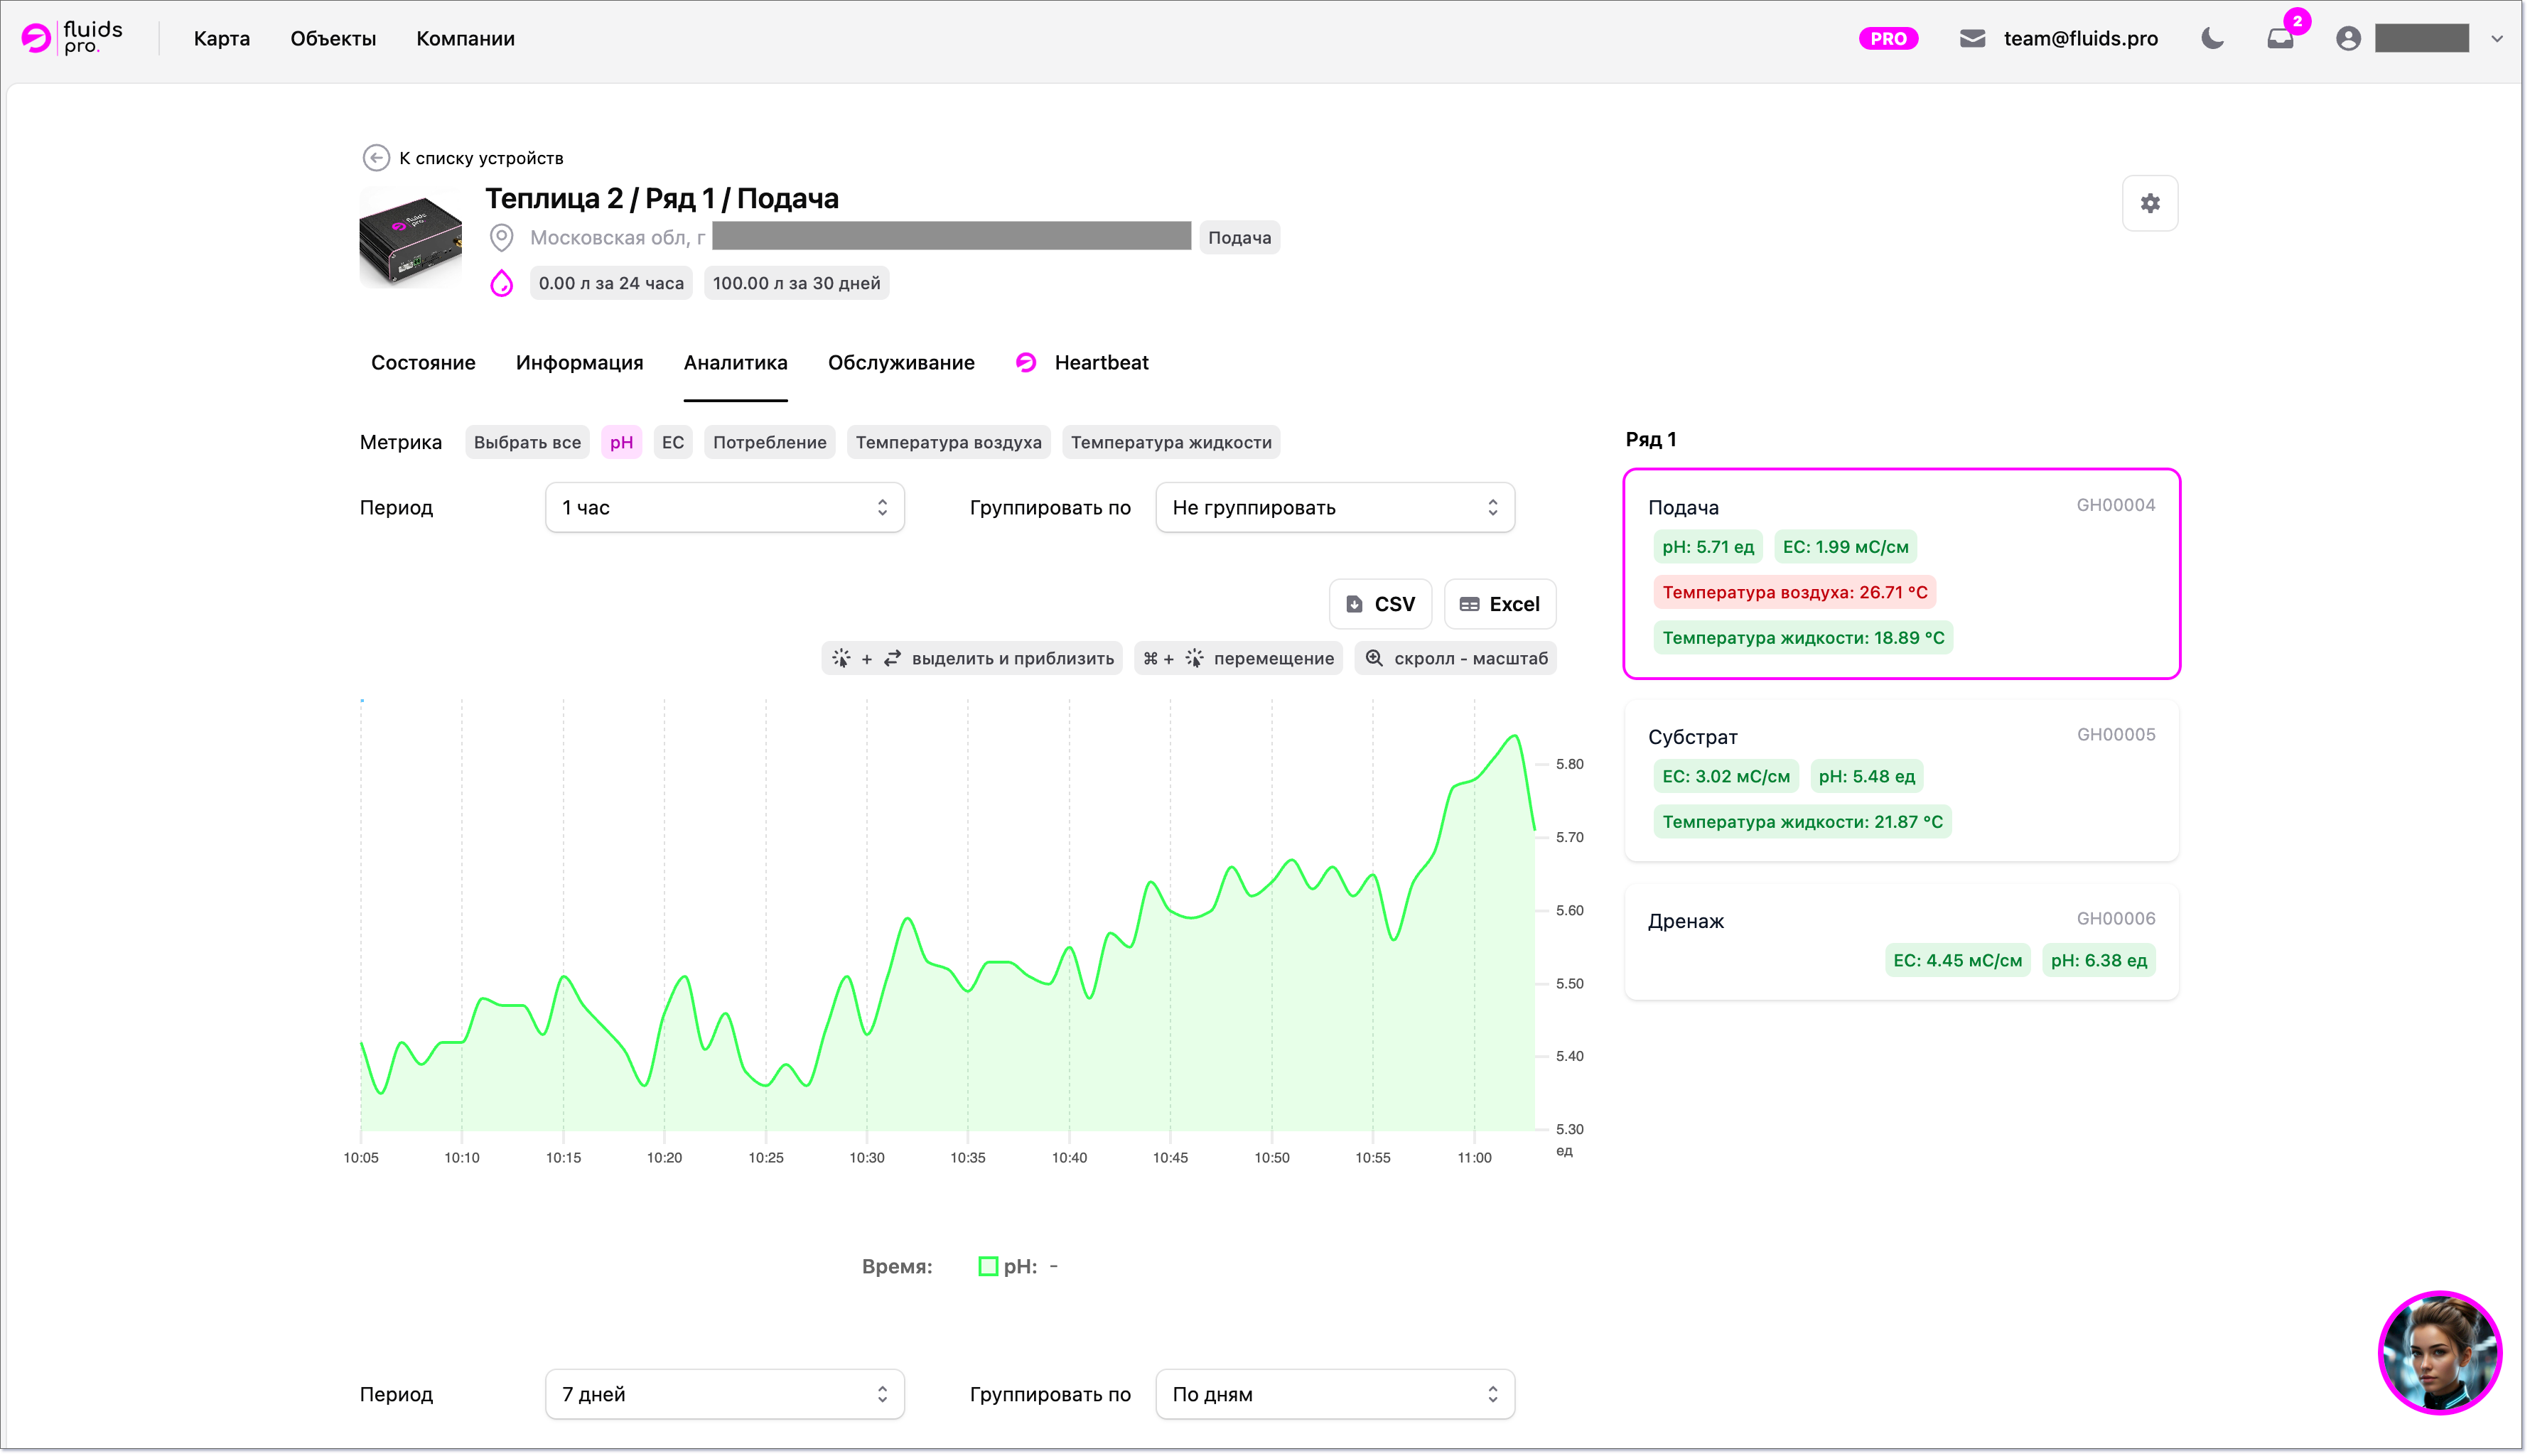2530x1456 pixels.
Task: Toggle dark mode moon icon
Action: point(2211,39)
